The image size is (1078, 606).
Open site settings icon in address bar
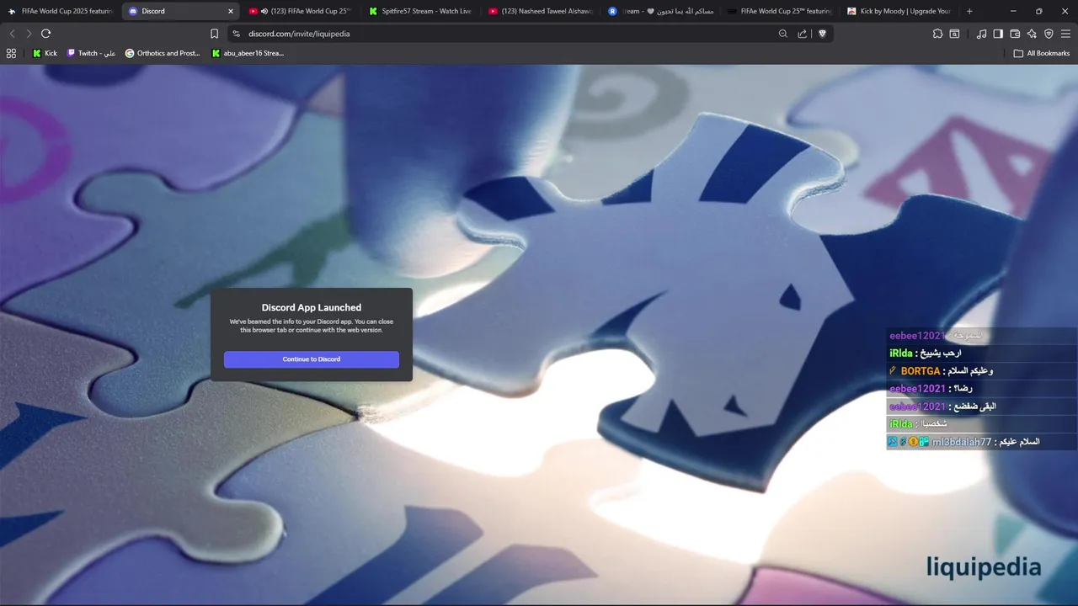236,34
